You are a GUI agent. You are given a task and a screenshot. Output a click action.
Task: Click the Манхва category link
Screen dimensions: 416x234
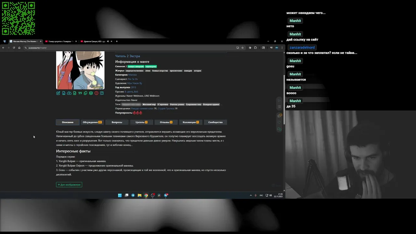click(133, 75)
